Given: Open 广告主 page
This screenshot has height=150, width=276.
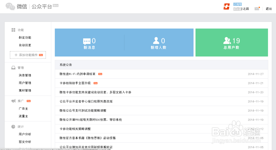Looking at the screenshot, I should pyautogui.click(x=23, y=109).
